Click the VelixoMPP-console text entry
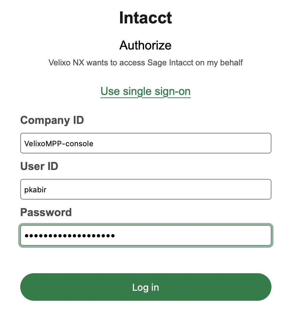 [59, 143]
